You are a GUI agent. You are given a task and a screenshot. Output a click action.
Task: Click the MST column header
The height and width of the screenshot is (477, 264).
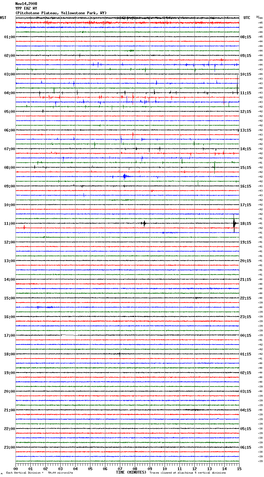point(3,18)
